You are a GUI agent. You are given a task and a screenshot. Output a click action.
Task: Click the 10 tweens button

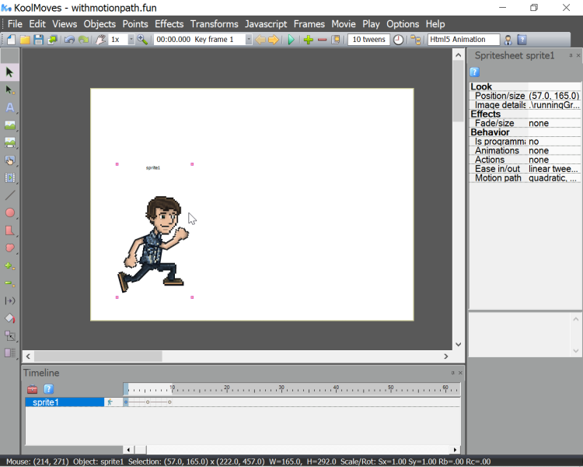pos(368,40)
